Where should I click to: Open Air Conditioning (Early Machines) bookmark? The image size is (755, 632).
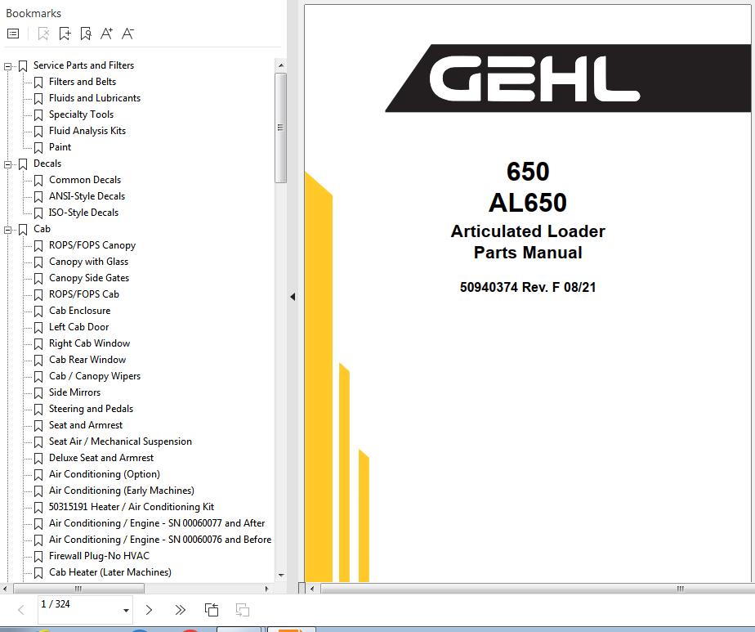(x=122, y=491)
